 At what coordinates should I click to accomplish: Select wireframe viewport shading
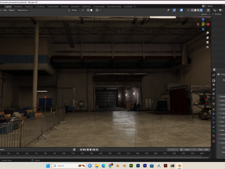point(192,10)
